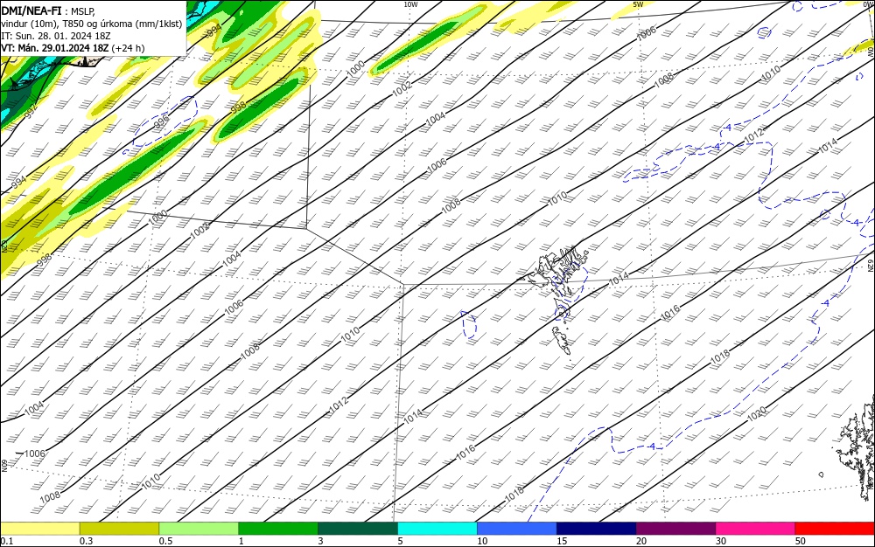
Task: Click the "5W" longitude label
Action: [x=639, y=4]
